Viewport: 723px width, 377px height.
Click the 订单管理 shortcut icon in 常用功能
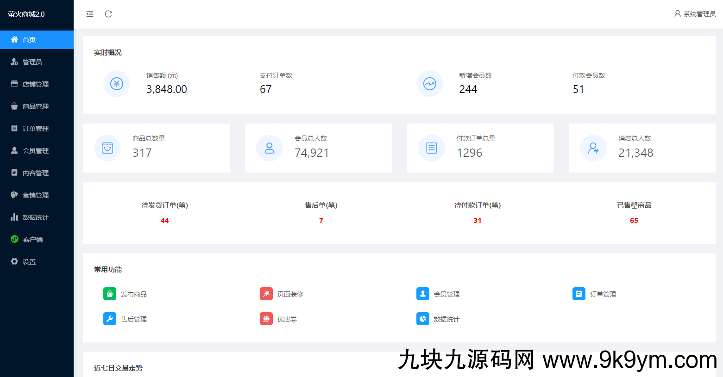point(579,294)
